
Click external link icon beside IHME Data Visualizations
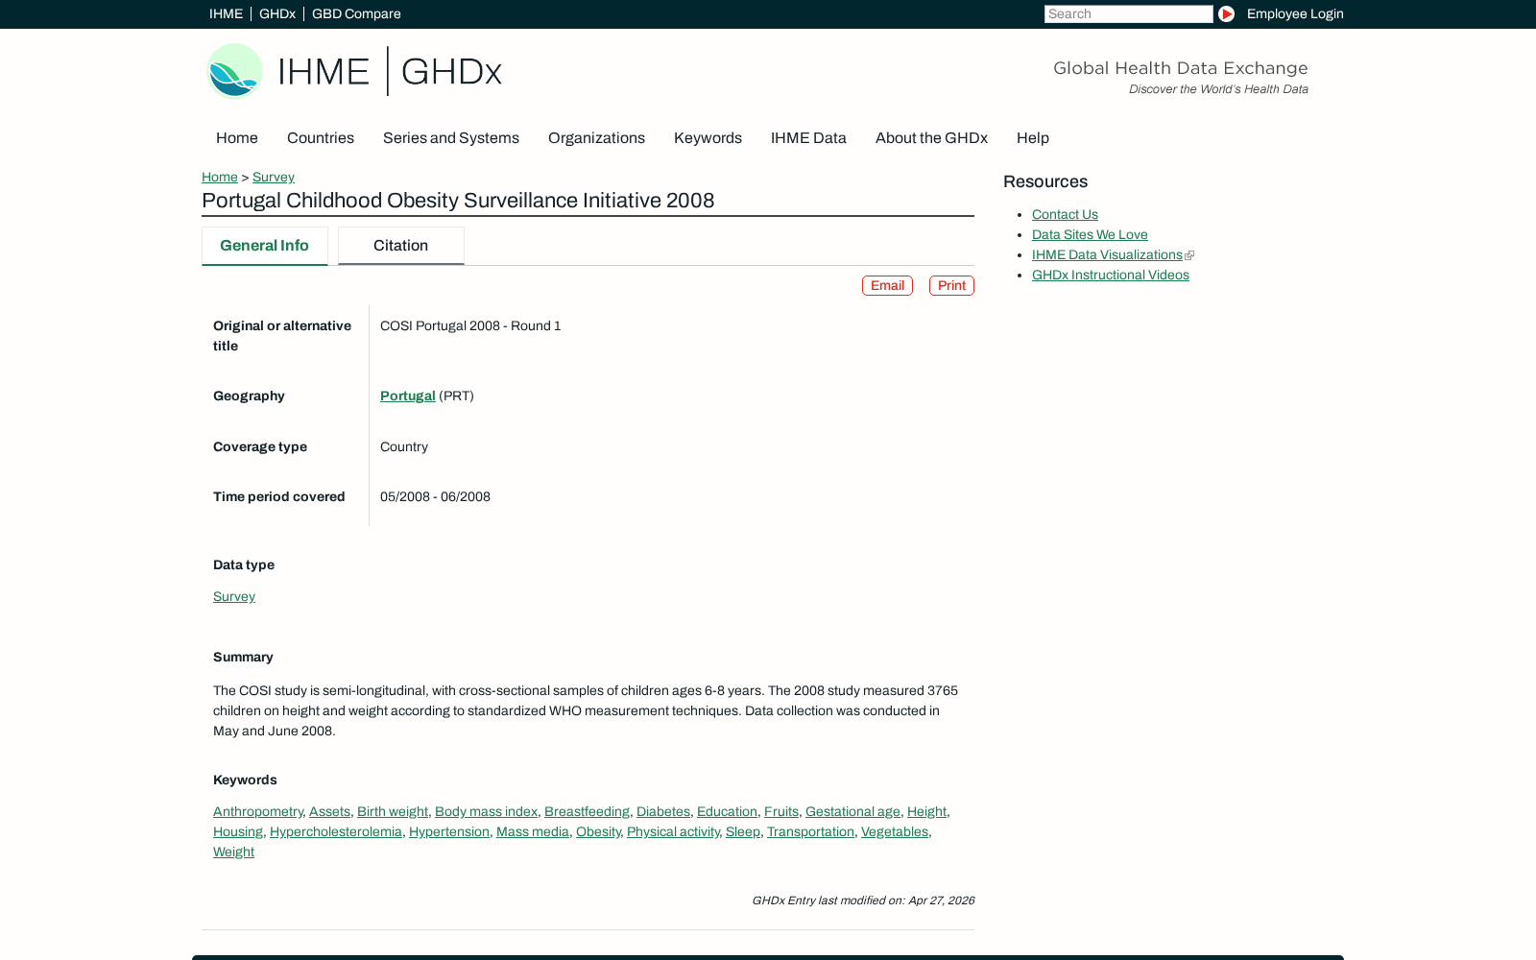[x=1189, y=255]
